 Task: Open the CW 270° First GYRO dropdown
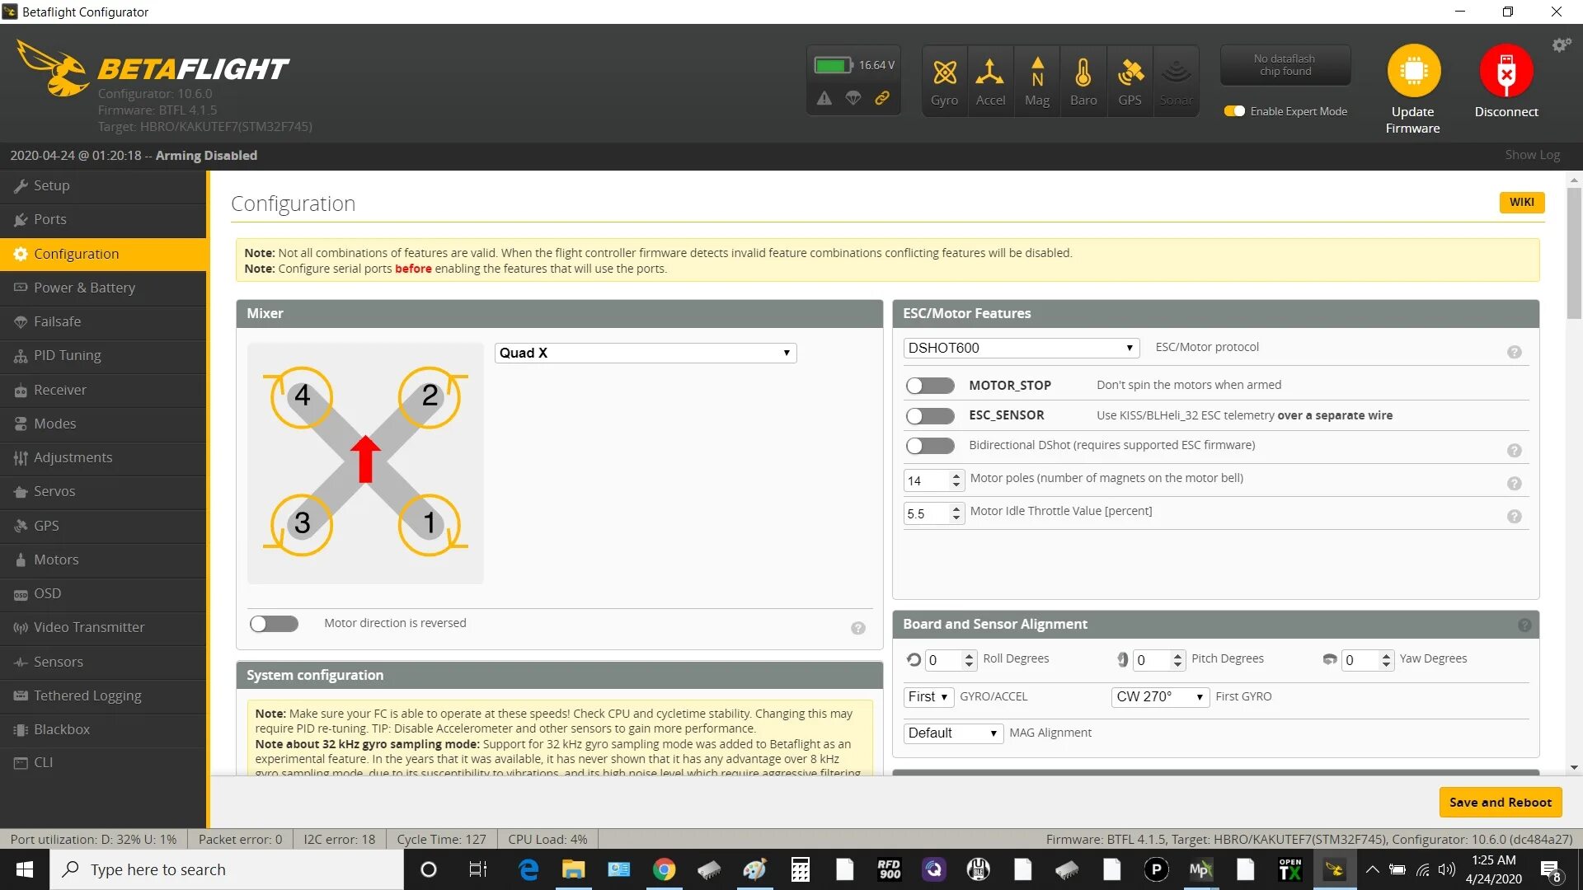point(1159,697)
